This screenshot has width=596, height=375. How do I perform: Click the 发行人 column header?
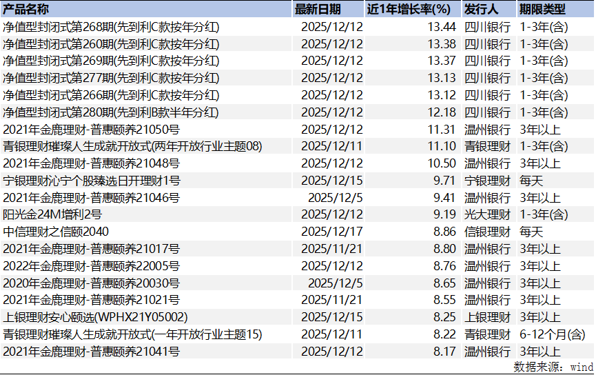click(489, 9)
